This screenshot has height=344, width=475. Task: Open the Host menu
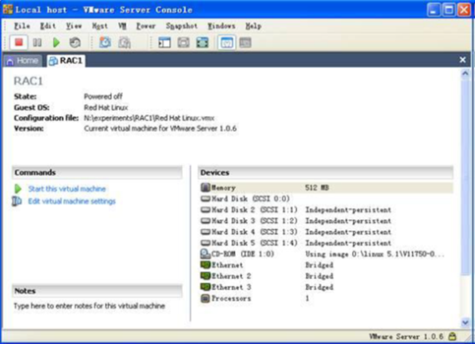(100, 26)
